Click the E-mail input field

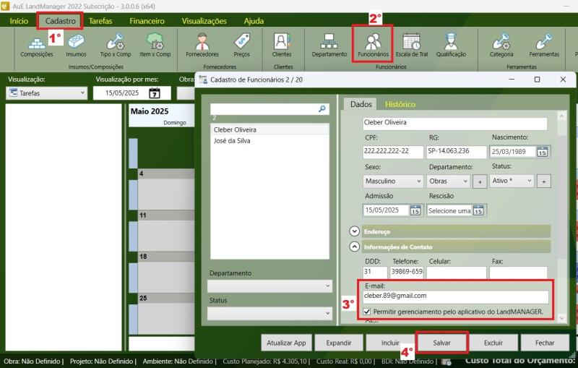[455, 296]
